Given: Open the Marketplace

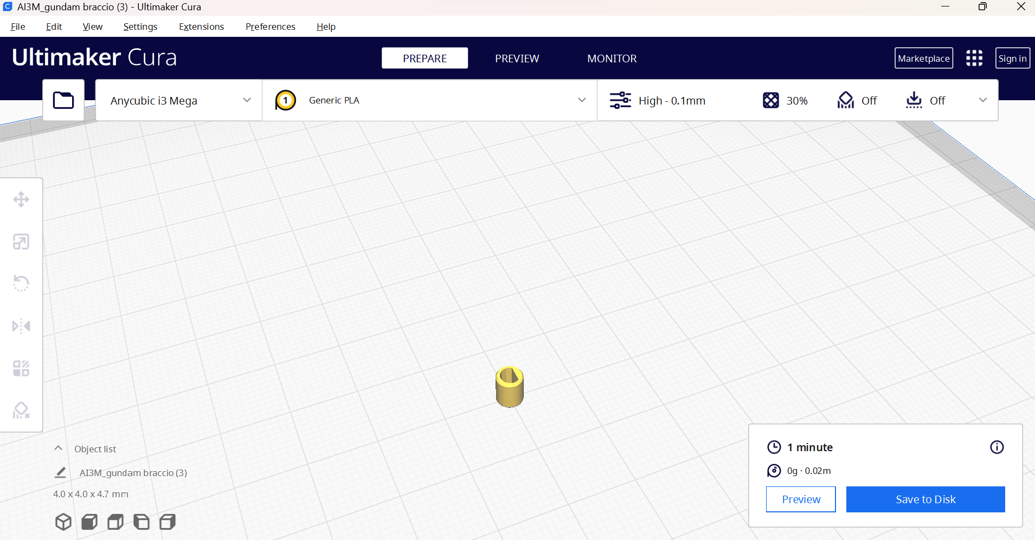Looking at the screenshot, I should coord(923,58).
